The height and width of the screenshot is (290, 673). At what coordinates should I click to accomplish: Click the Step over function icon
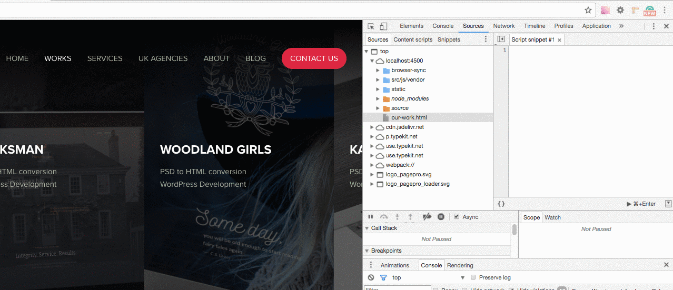coord(384,217)
